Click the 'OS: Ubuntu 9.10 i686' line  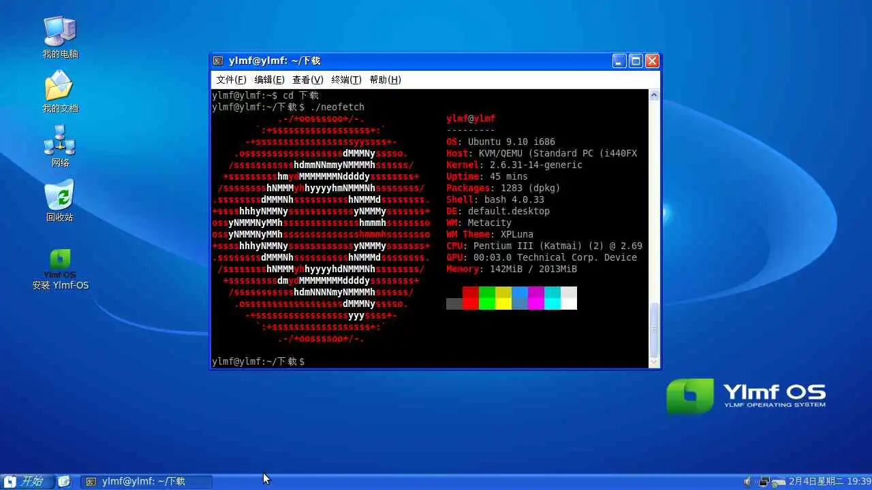click(501, 142)
